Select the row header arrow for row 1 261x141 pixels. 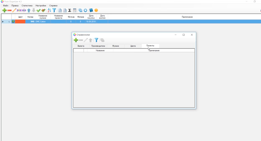click(3, 22)
